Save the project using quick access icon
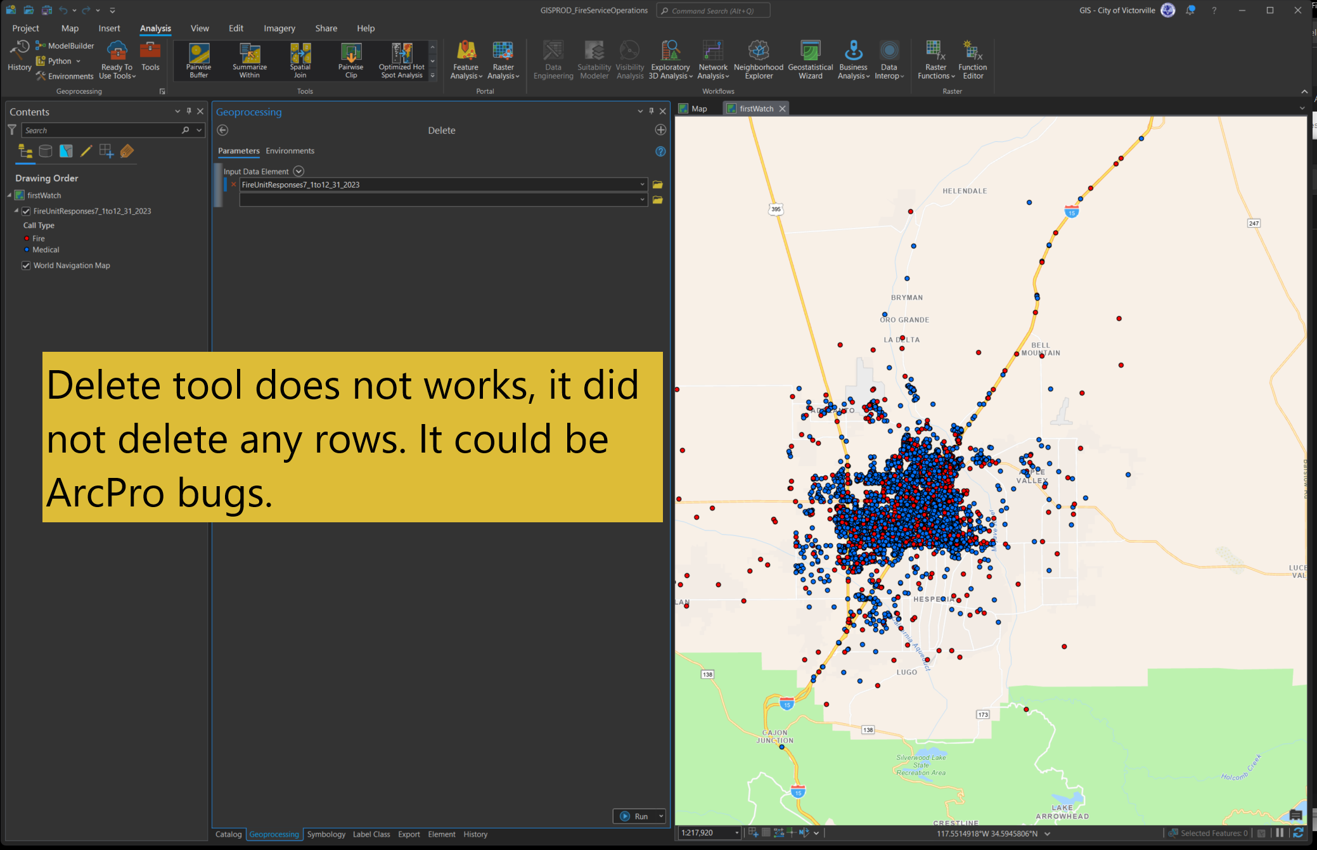 click(x=46, y=10)
